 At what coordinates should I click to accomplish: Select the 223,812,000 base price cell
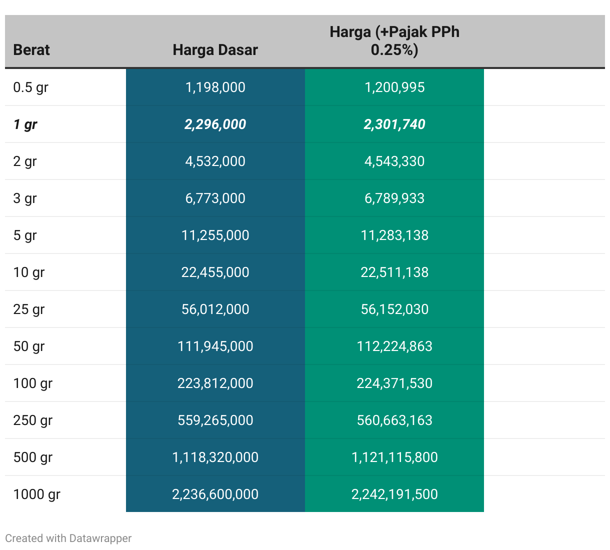pyautogui.click(x=215, y=383)
